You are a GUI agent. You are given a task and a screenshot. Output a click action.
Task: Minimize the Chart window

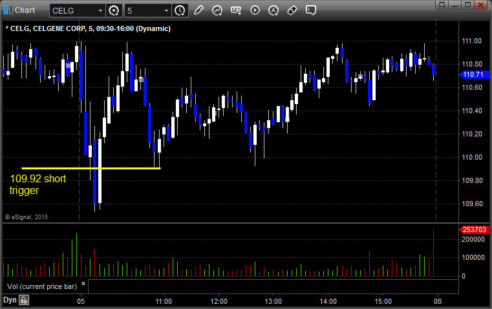pyautogui.click(x=455, y=5)
